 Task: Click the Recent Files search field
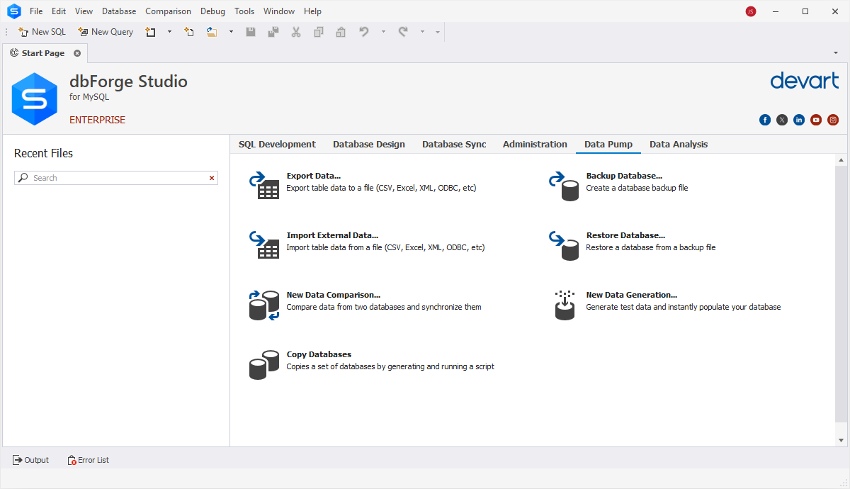[116, 178]
